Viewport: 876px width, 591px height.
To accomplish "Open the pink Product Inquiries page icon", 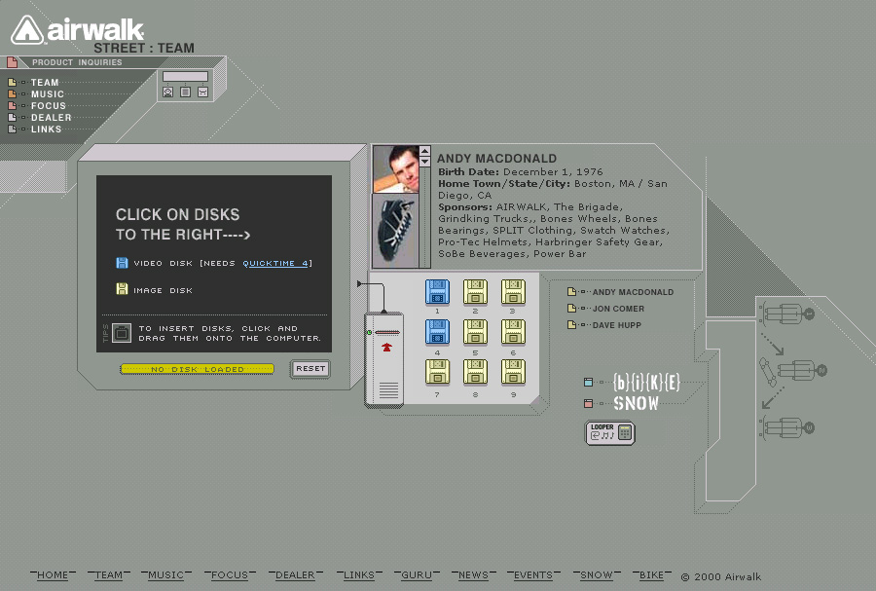I will tap(12, 62).
